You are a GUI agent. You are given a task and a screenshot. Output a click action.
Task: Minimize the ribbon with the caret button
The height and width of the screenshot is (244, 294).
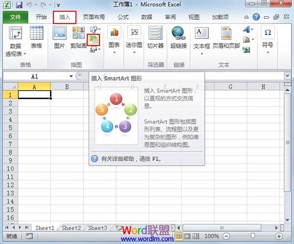246,17
